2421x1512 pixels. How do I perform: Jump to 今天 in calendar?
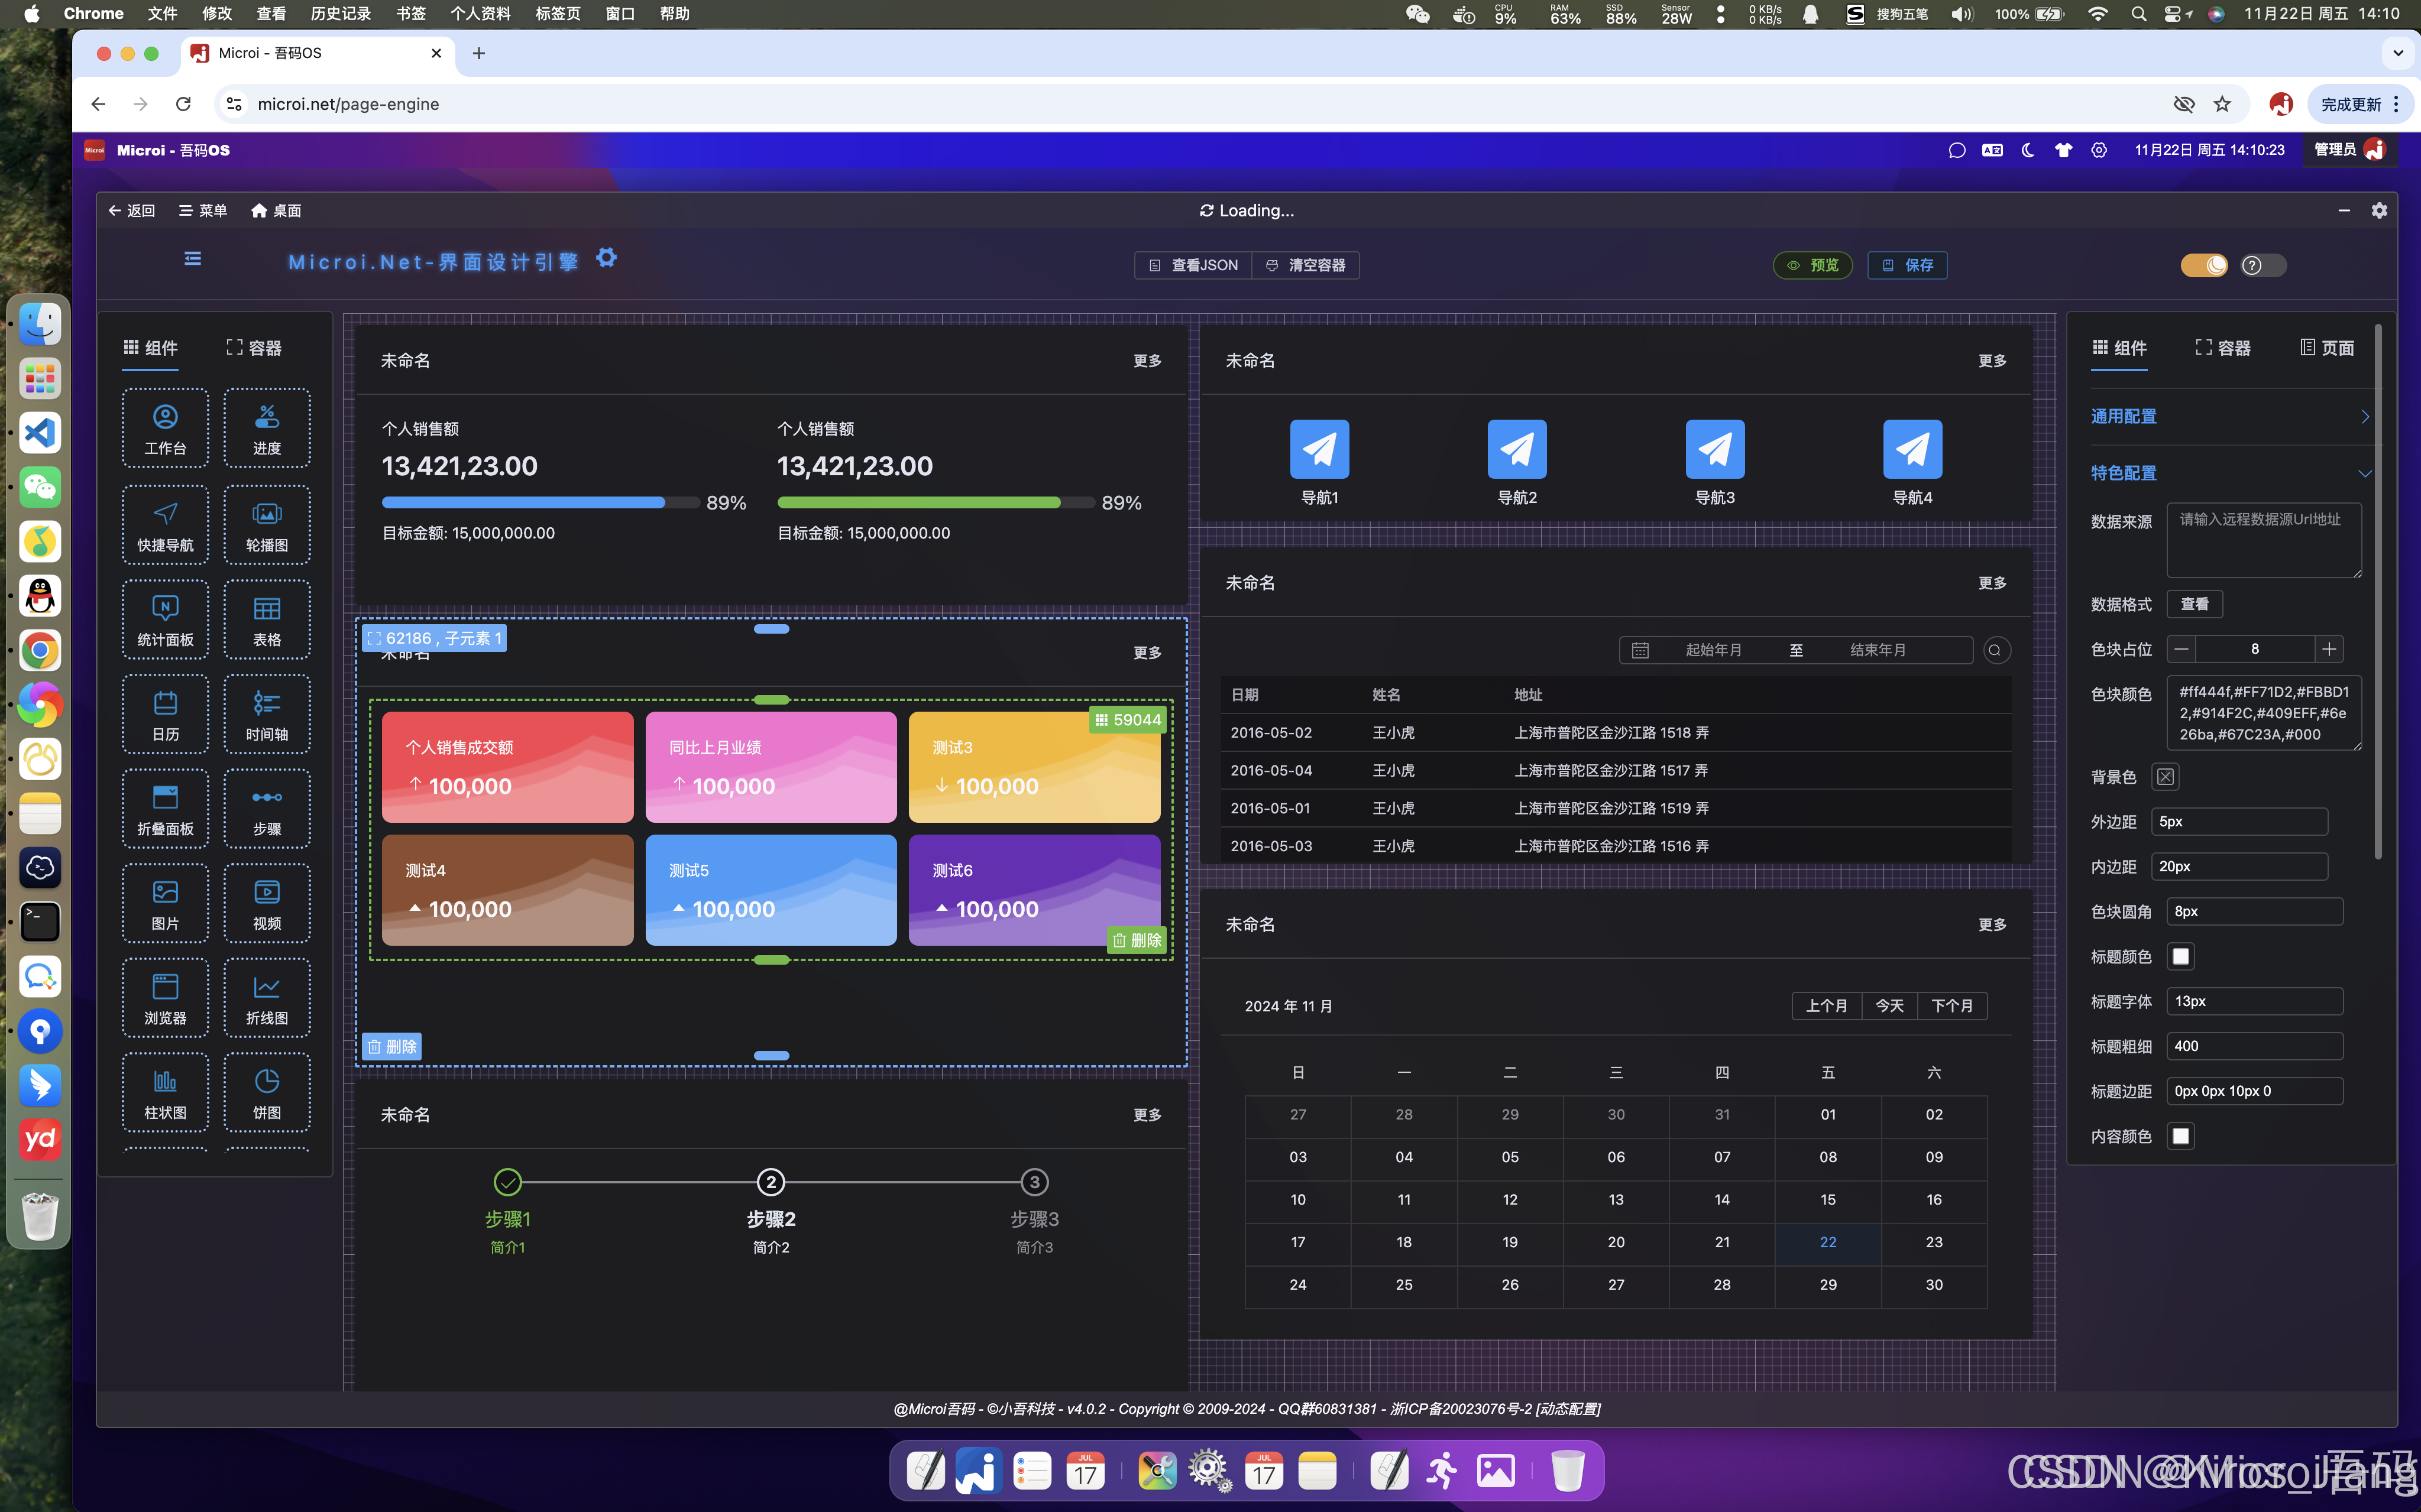tap(1889, 1006)
